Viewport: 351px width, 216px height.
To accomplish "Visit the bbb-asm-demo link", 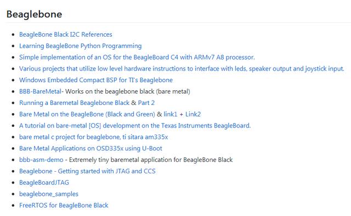I will (x=41, y=160).
